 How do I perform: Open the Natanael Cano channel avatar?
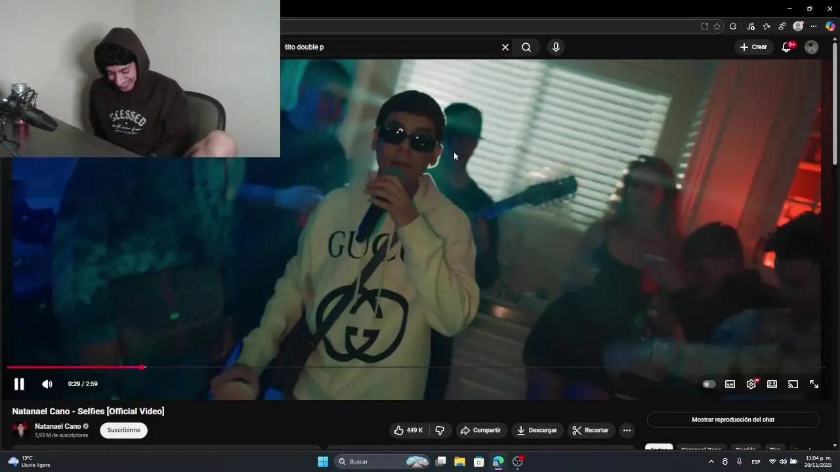click(x=21, y=430)
